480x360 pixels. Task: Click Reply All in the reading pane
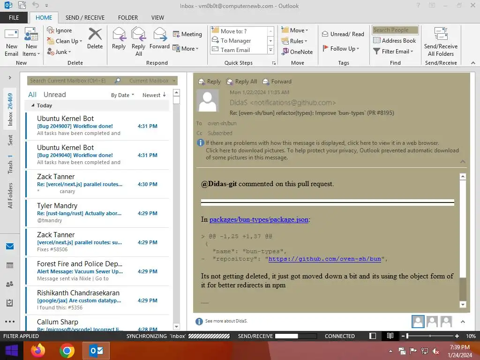[x=242, y=82]
